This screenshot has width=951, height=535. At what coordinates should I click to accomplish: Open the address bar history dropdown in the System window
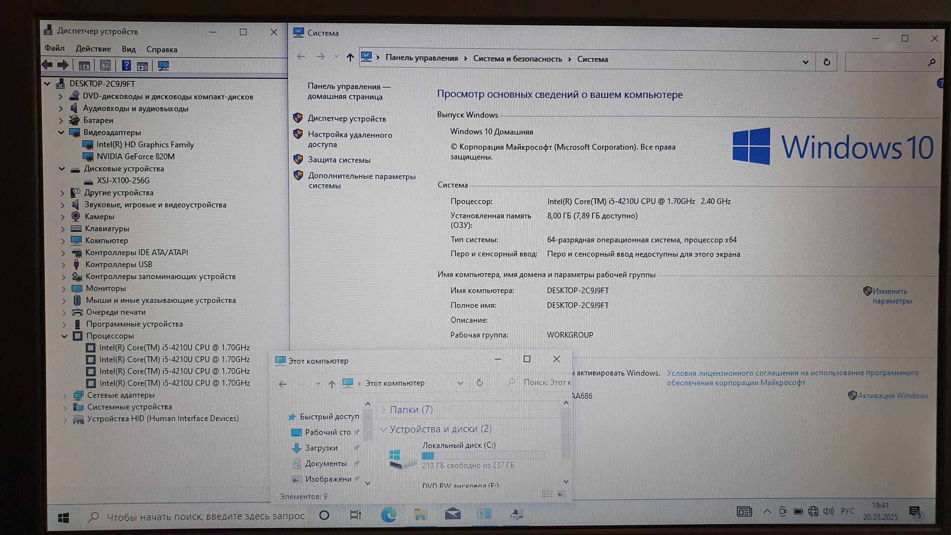pyautogui.click(x=806, y=62)
